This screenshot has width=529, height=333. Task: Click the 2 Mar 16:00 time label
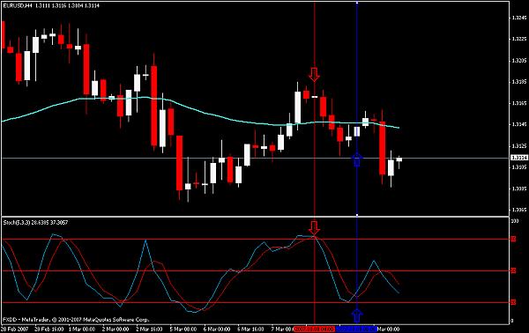(149, 329)
